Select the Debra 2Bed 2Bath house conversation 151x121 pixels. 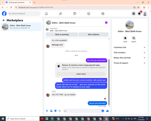[x=21, y=27]
